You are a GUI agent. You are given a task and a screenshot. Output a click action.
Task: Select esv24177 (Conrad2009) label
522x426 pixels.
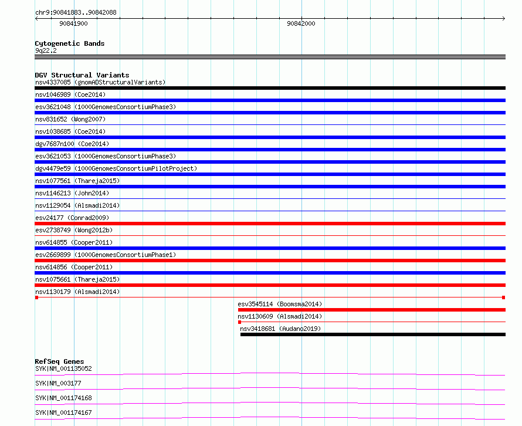(72, 218)
